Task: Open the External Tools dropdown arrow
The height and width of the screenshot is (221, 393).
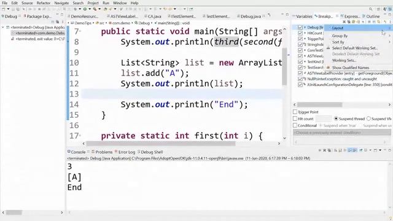Action: [x=99, y=9]
